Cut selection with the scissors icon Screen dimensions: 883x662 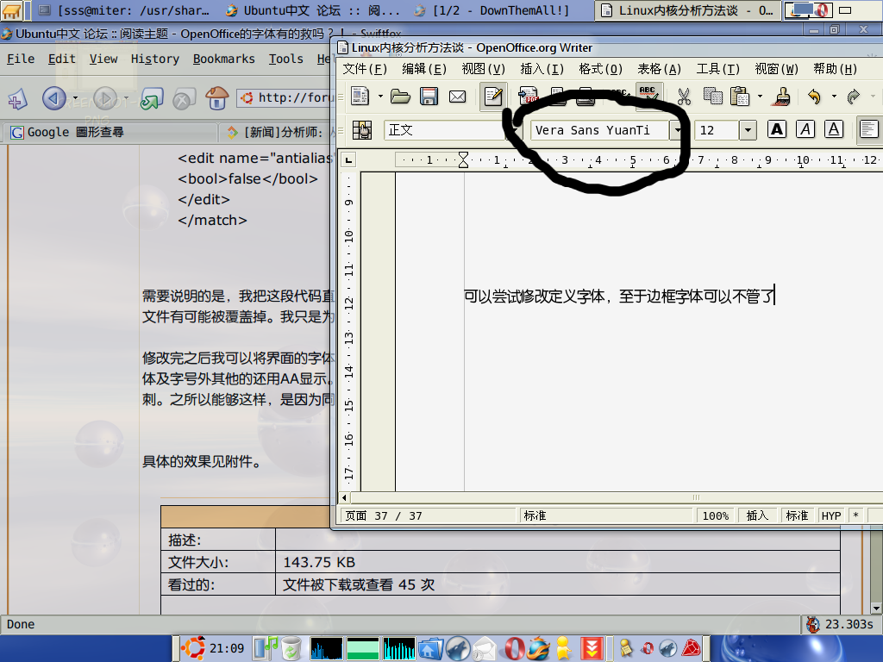pyautogui.click(x=684, y=97)
